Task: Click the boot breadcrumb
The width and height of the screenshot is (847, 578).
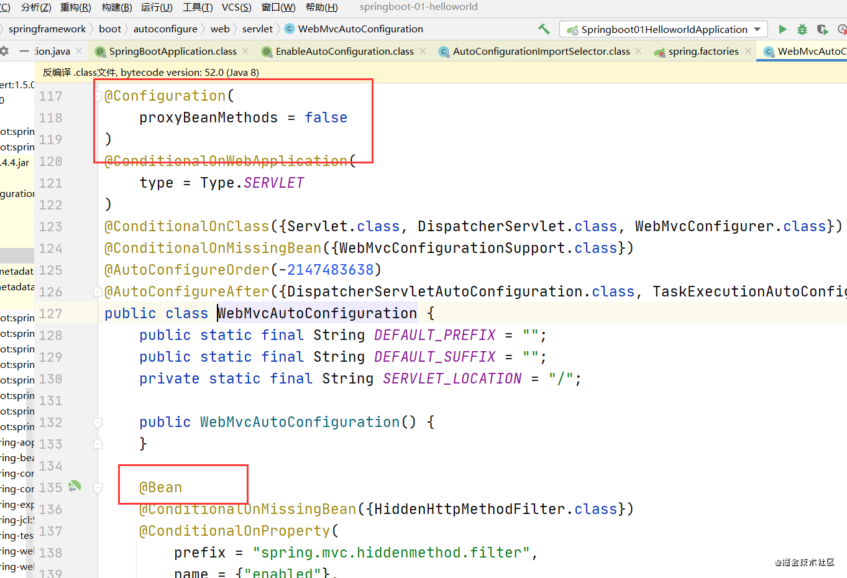Action: pos(110,29)
